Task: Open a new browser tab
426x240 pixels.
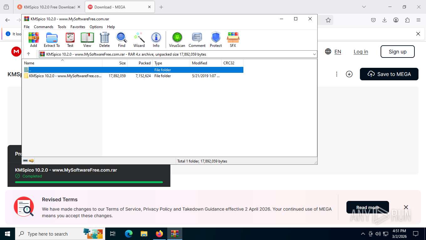Action: [161, 7]
